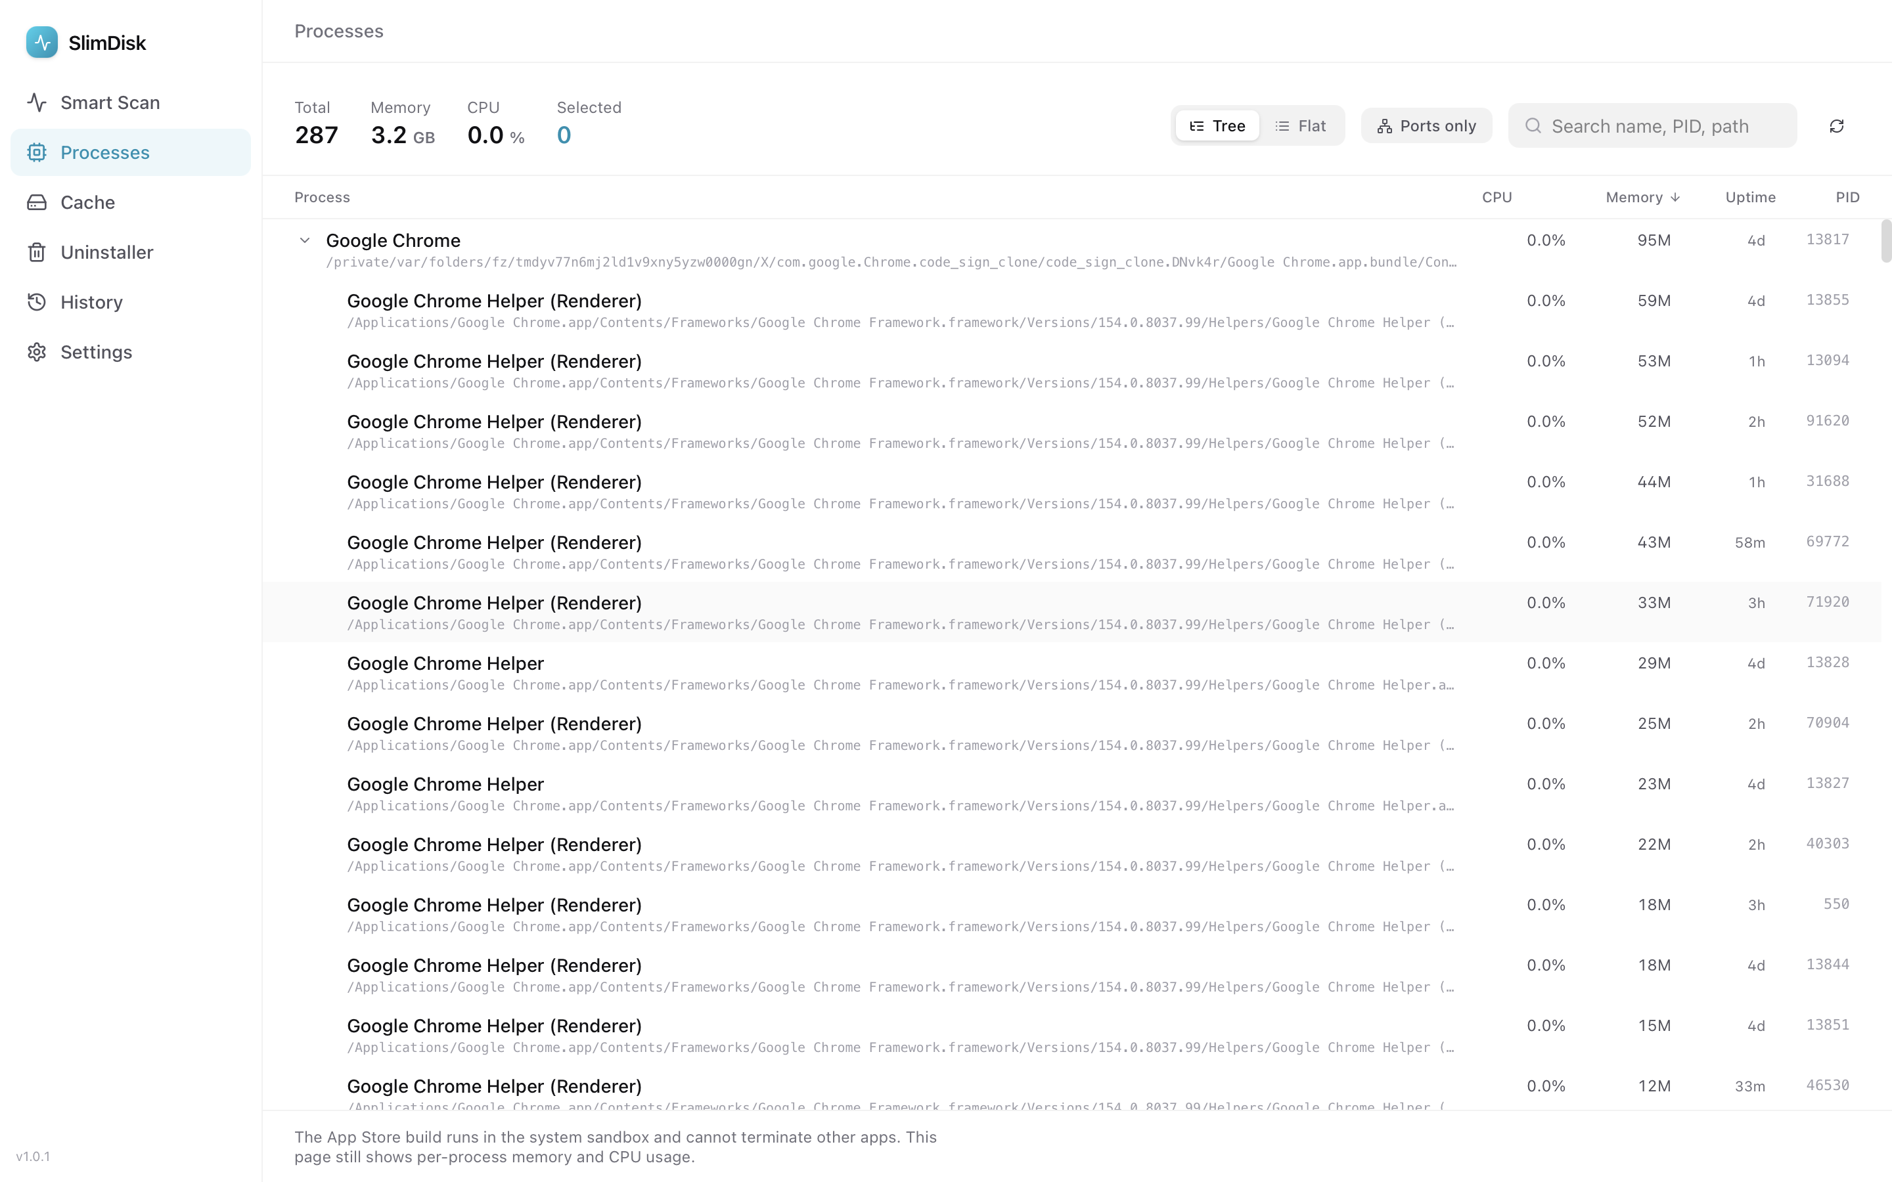Screen dimensions: 1892x1182
Task: Click the refresh processes icon
Action: click(1837, 126)
